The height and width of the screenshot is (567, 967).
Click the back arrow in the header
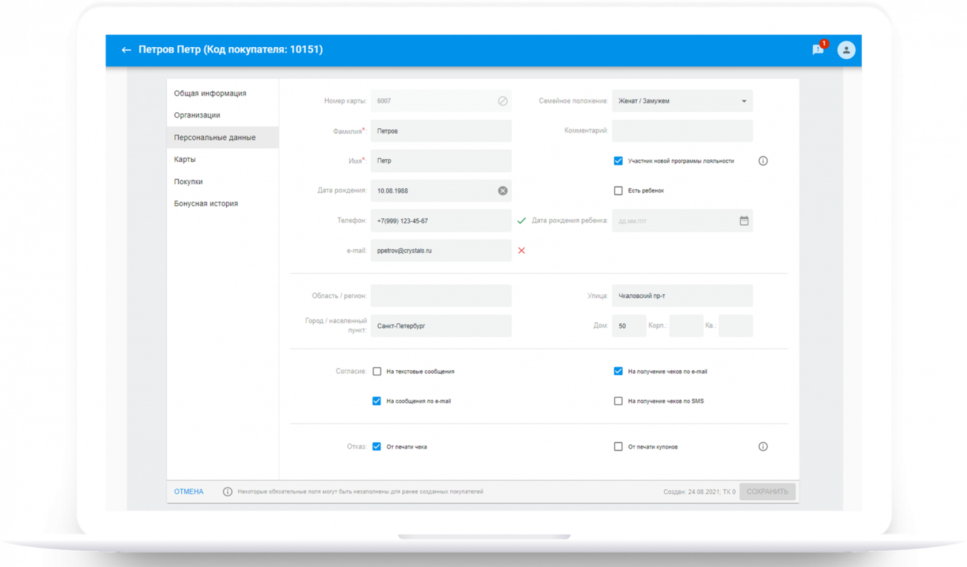[x=126, y=50]
